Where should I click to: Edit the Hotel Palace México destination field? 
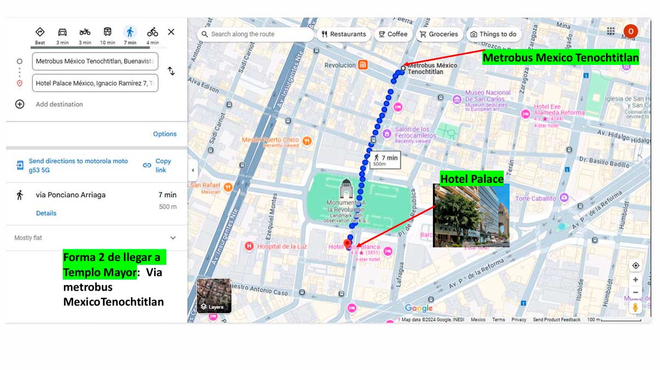click(x=95, y=83)
